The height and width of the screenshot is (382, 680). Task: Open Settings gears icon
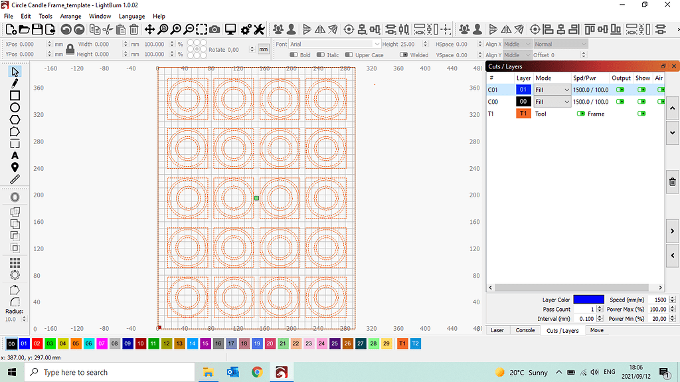[246, 29]
